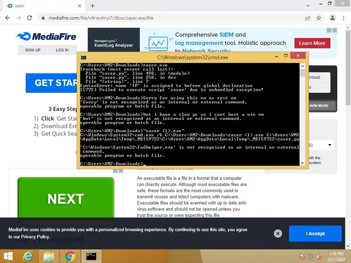Bookmark this page with the star icon
351x263 pixels.
tap(319, 18)
